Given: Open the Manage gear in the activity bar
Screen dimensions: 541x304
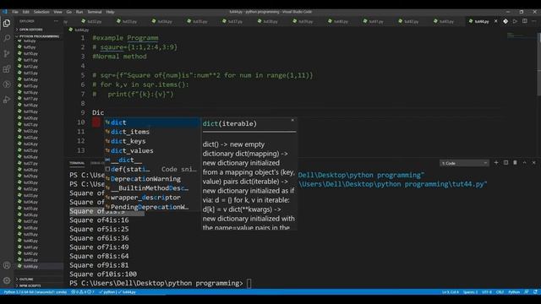Looking at the screenshot, I should click(x=7, y=280).
